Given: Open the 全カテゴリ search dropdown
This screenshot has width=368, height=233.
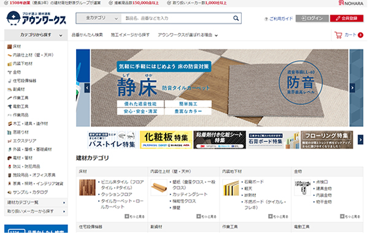Looking at the screenshot, I should click(x=99, y=18).
